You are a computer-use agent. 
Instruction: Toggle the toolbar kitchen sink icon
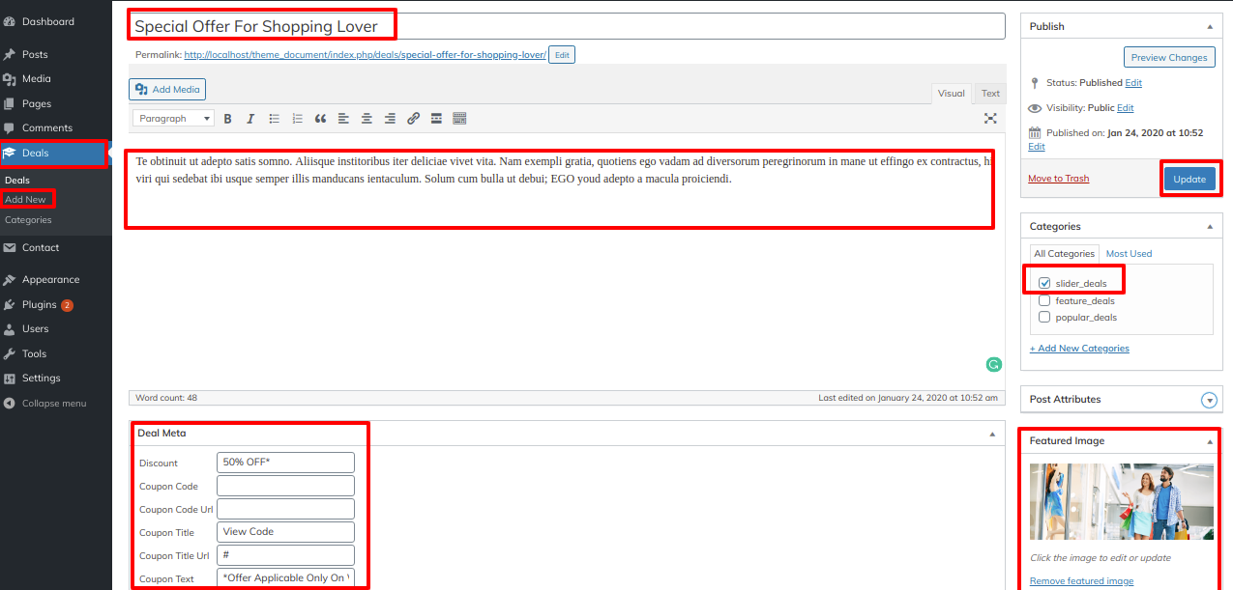pyautogui.click(x=459, y=119)
